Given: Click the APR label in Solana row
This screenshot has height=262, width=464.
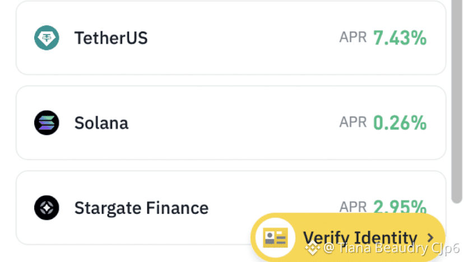Looking at the screenshot, I should click(x=353, y=123).
